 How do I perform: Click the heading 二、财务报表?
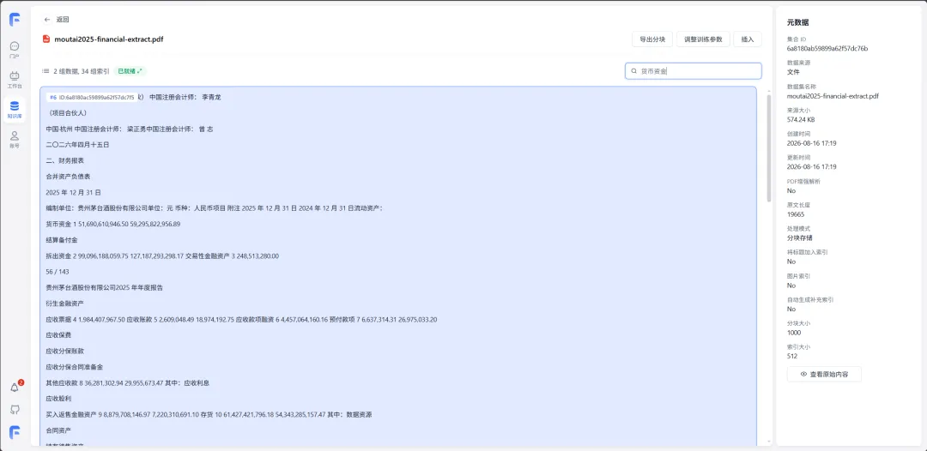65,160
